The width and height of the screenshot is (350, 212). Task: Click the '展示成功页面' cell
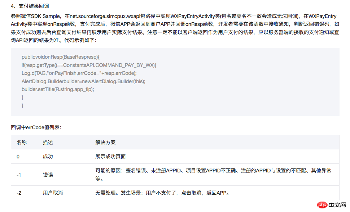point(110,157)
